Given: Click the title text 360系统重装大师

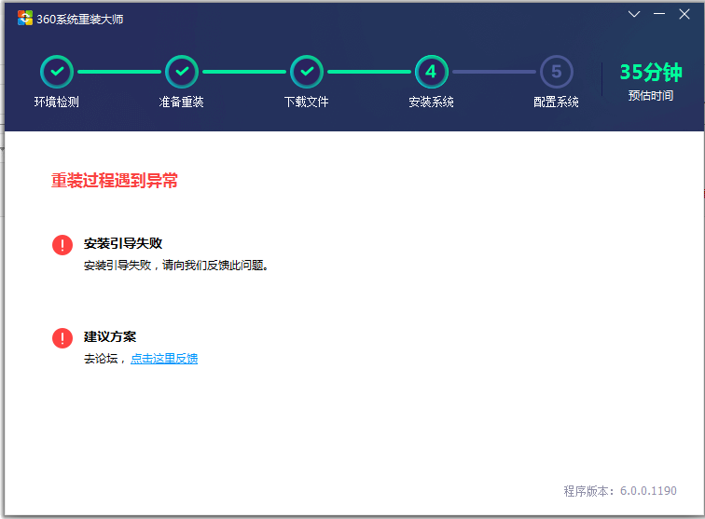Looking at the screenshot, I should click(x=79, y=19).
